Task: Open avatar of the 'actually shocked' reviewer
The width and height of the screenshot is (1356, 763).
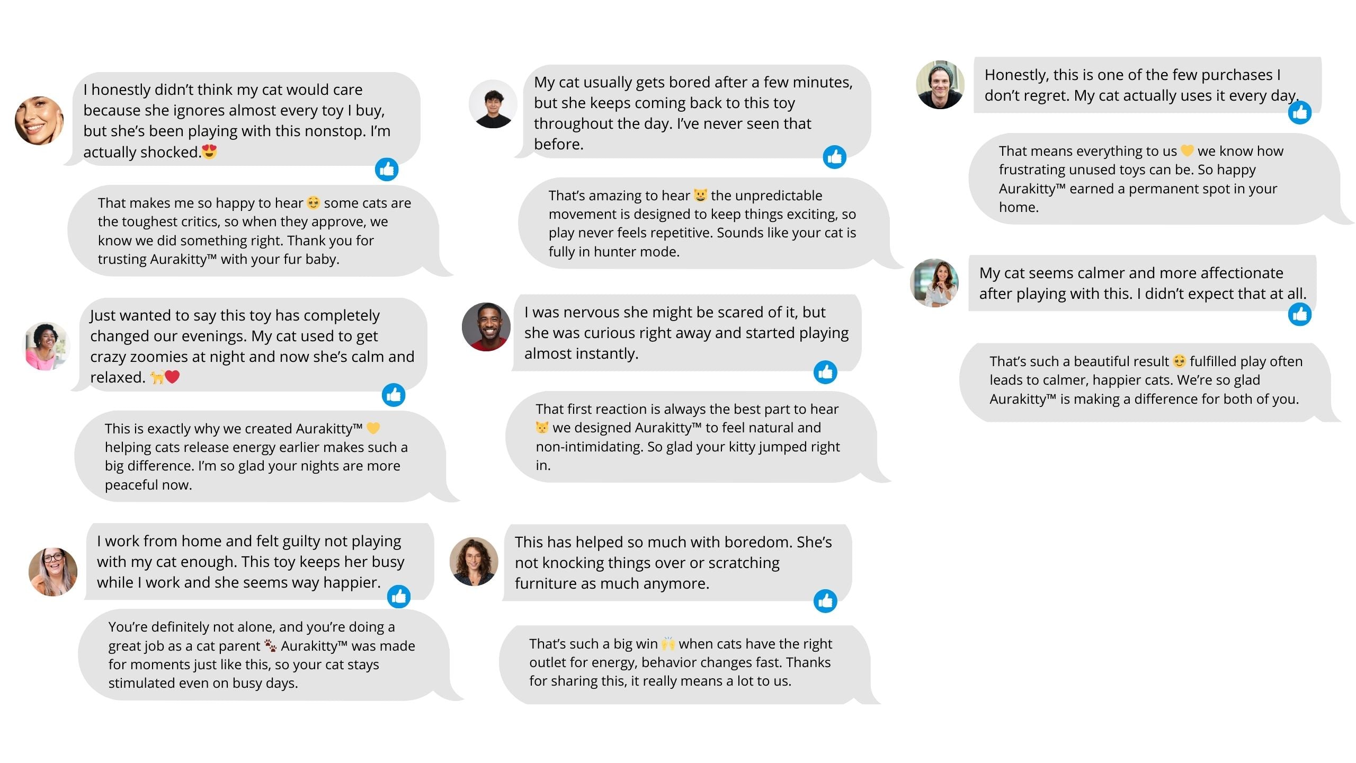Action: (x=39, y=121)
